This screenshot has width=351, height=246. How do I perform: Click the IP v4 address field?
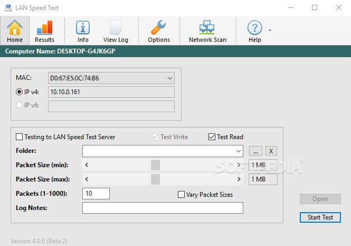(x=111, y=92)
